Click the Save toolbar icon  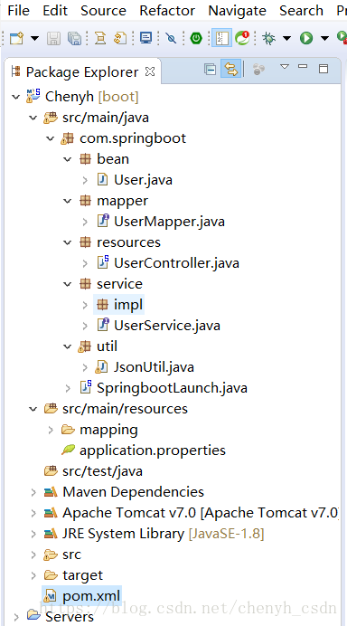point(53,38)
